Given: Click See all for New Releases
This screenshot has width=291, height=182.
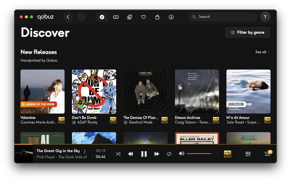Looking at the screenshot, I should pyautogui.click(x=262, y=52).
